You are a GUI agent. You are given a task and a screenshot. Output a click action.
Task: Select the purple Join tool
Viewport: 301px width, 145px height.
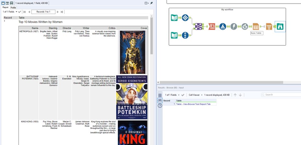(x=198, y=27)
